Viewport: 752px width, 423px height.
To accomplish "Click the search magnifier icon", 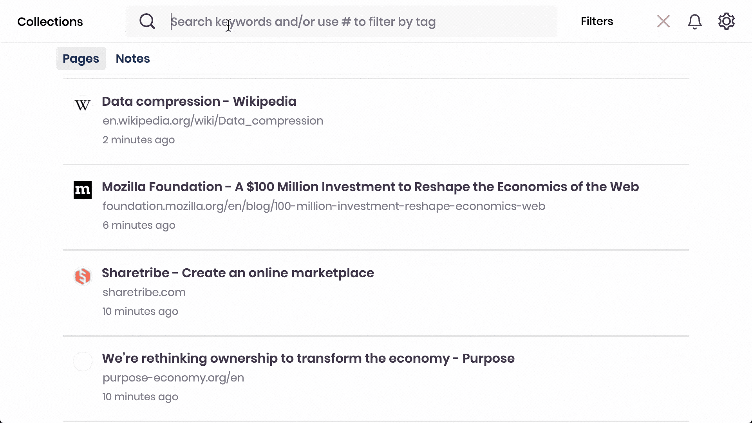I will point(147,21).
